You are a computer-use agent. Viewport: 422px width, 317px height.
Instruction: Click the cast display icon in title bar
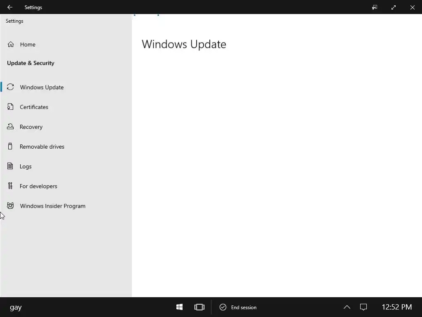tap(375, 7)
